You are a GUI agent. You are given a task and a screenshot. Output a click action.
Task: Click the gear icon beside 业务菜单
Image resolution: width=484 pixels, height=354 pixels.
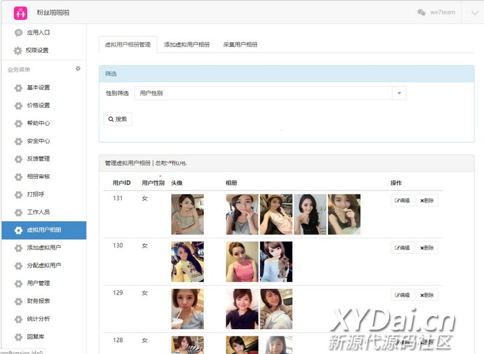point(78,69)
